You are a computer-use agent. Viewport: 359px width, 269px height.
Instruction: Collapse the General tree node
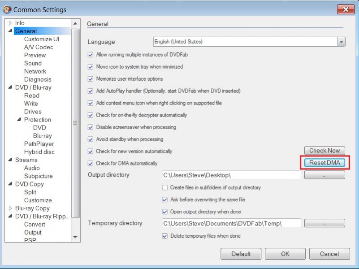click(x=10, y=30)
